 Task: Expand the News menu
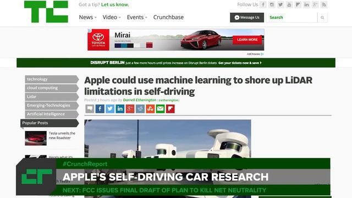(x=88, y=17)
